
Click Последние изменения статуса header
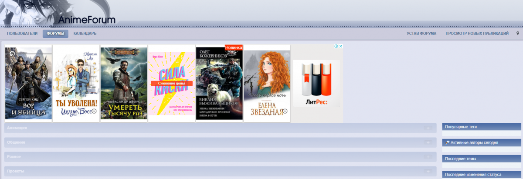(482, 175)
